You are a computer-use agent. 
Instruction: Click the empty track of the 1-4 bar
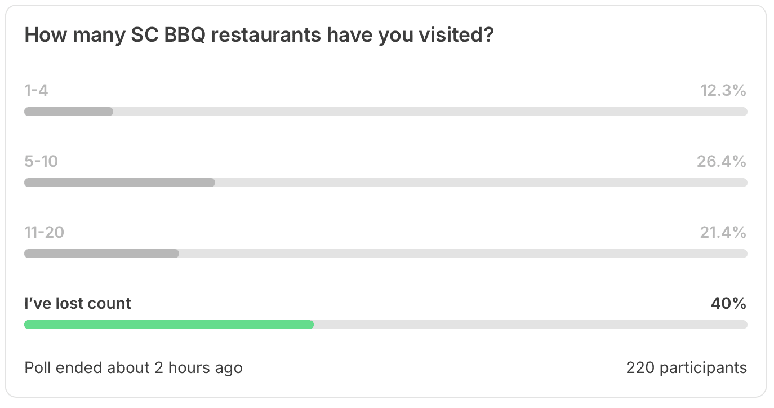[x=430, y=112]
